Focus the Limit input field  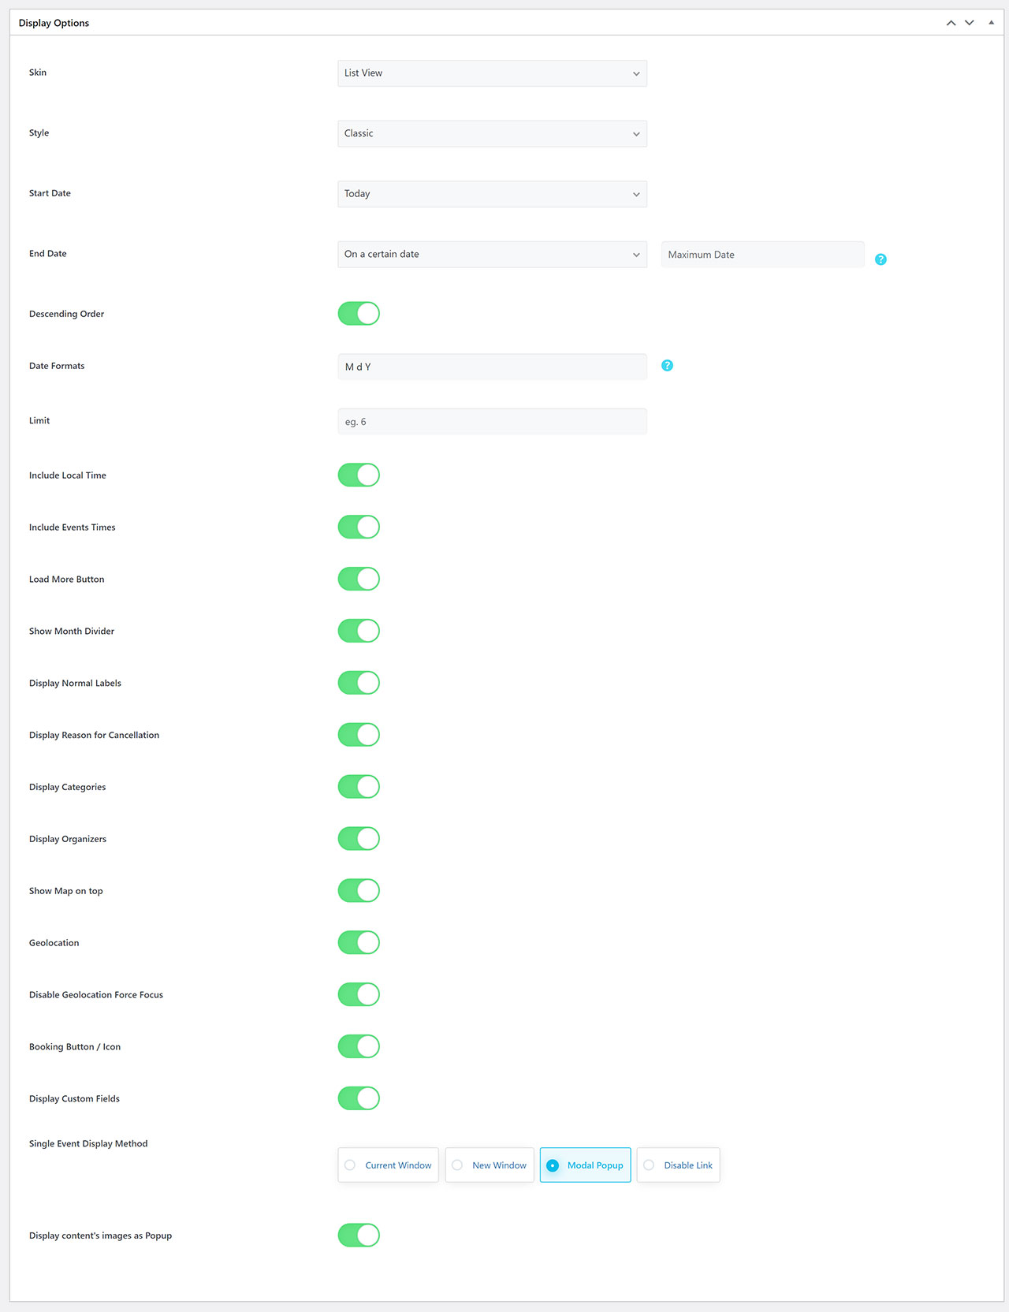point(492,422)
